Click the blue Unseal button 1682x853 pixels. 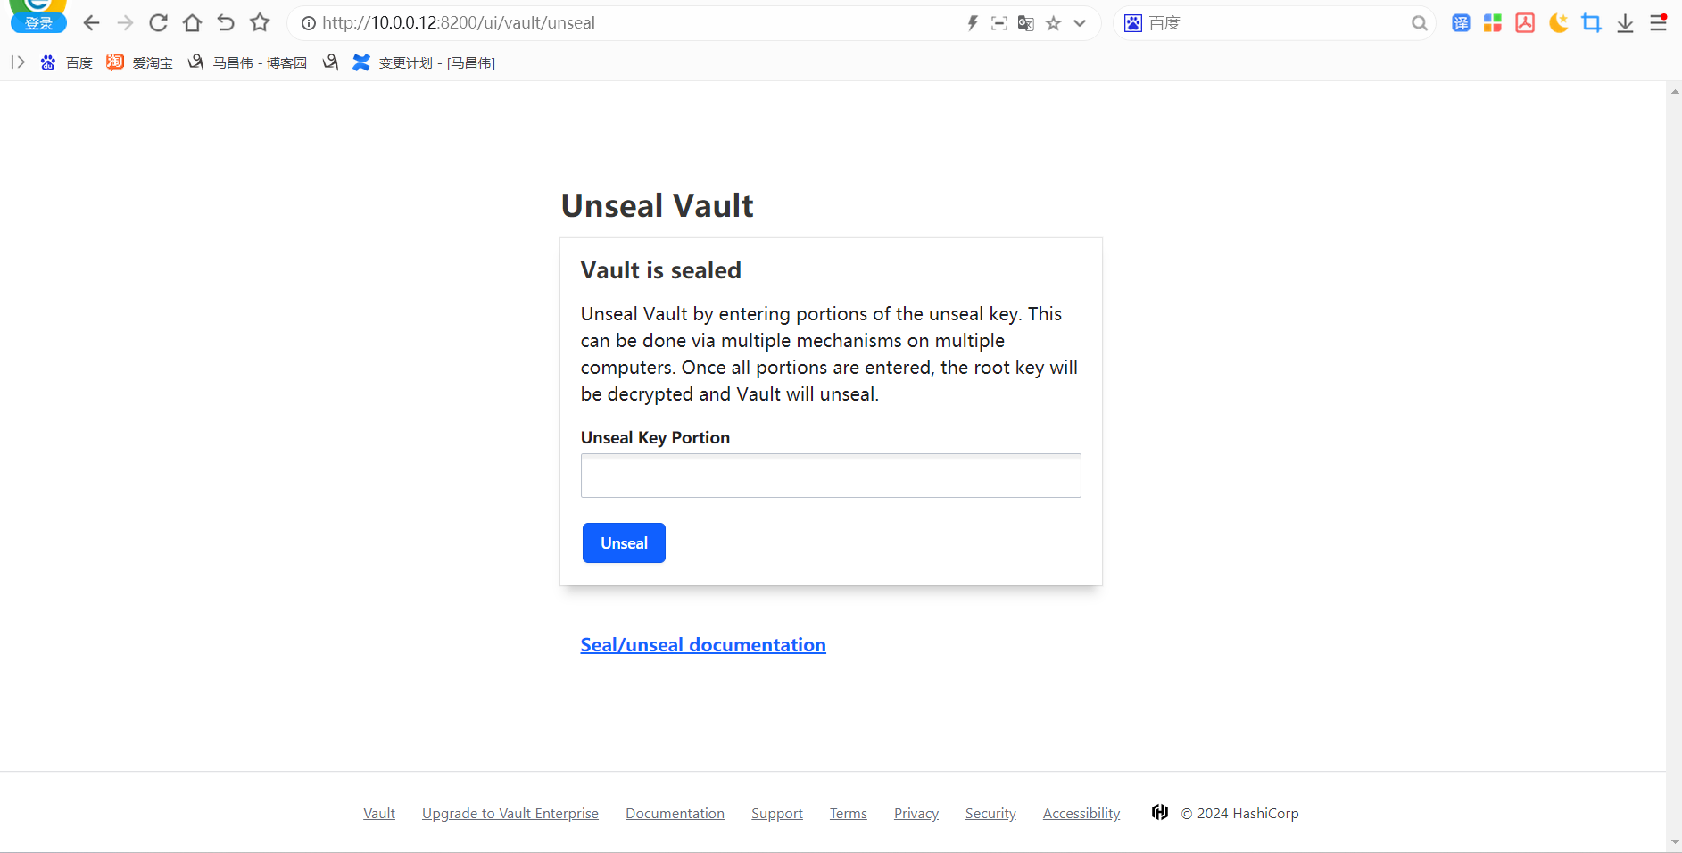click(x=624, y=543)
